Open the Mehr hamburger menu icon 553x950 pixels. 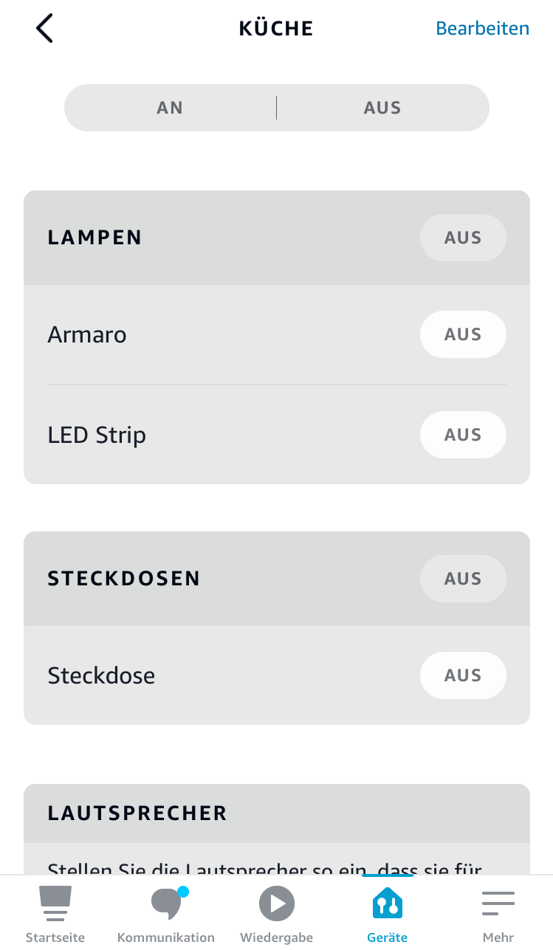tap(498, 903)
